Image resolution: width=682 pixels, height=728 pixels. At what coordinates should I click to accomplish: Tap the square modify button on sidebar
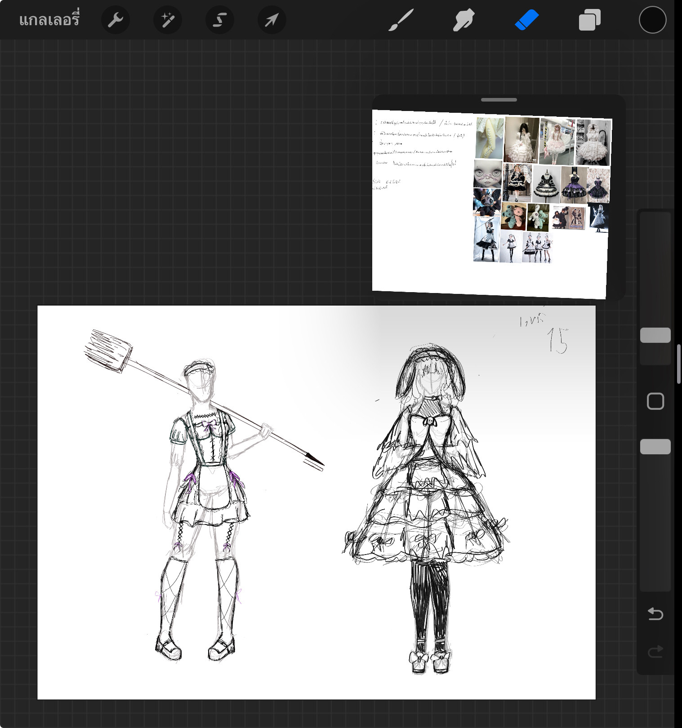pyautogui.click(x=655, y=401)
